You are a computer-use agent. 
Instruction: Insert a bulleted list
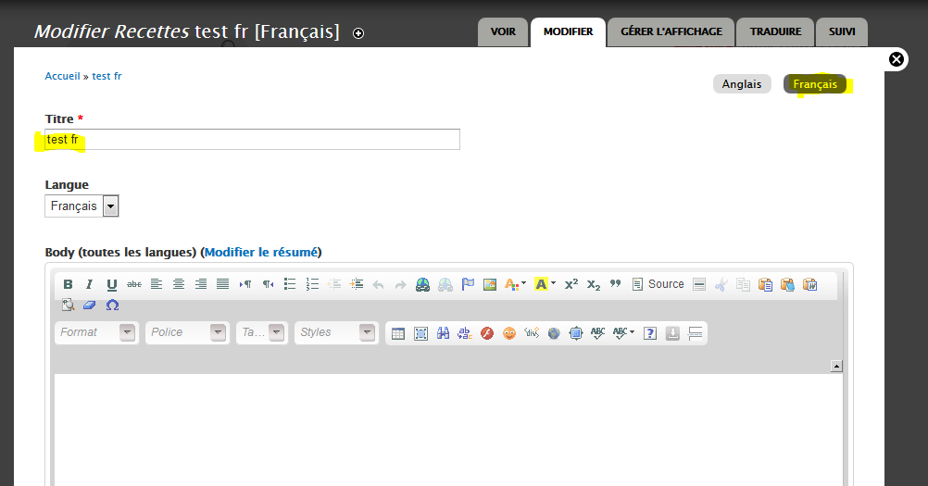tap(290, 284)
